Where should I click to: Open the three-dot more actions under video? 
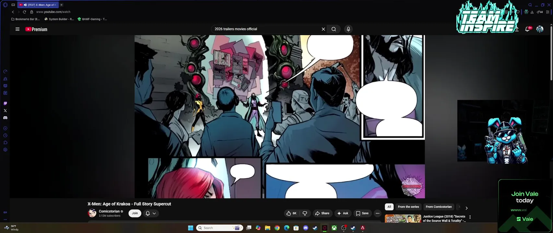(377, 213)
